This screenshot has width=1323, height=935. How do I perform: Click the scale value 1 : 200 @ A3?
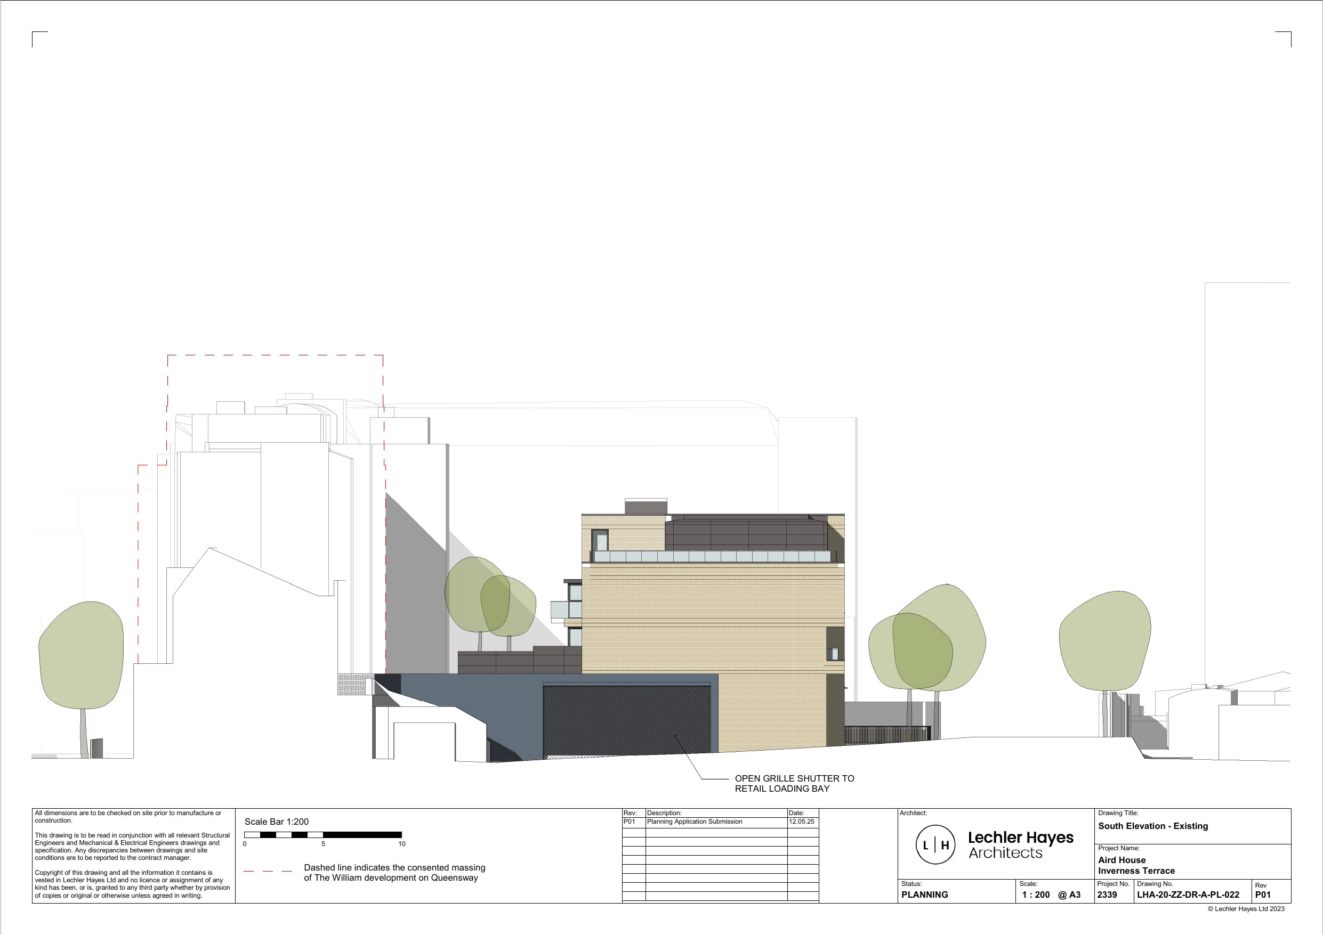coord(1051,895)
